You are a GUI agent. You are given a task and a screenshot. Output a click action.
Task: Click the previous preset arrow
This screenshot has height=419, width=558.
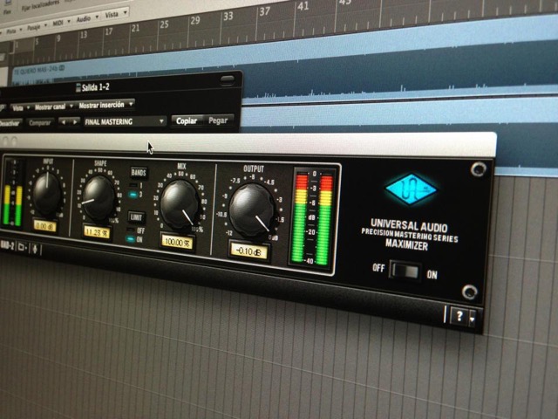pyautogui.click(x=63, y=121)
